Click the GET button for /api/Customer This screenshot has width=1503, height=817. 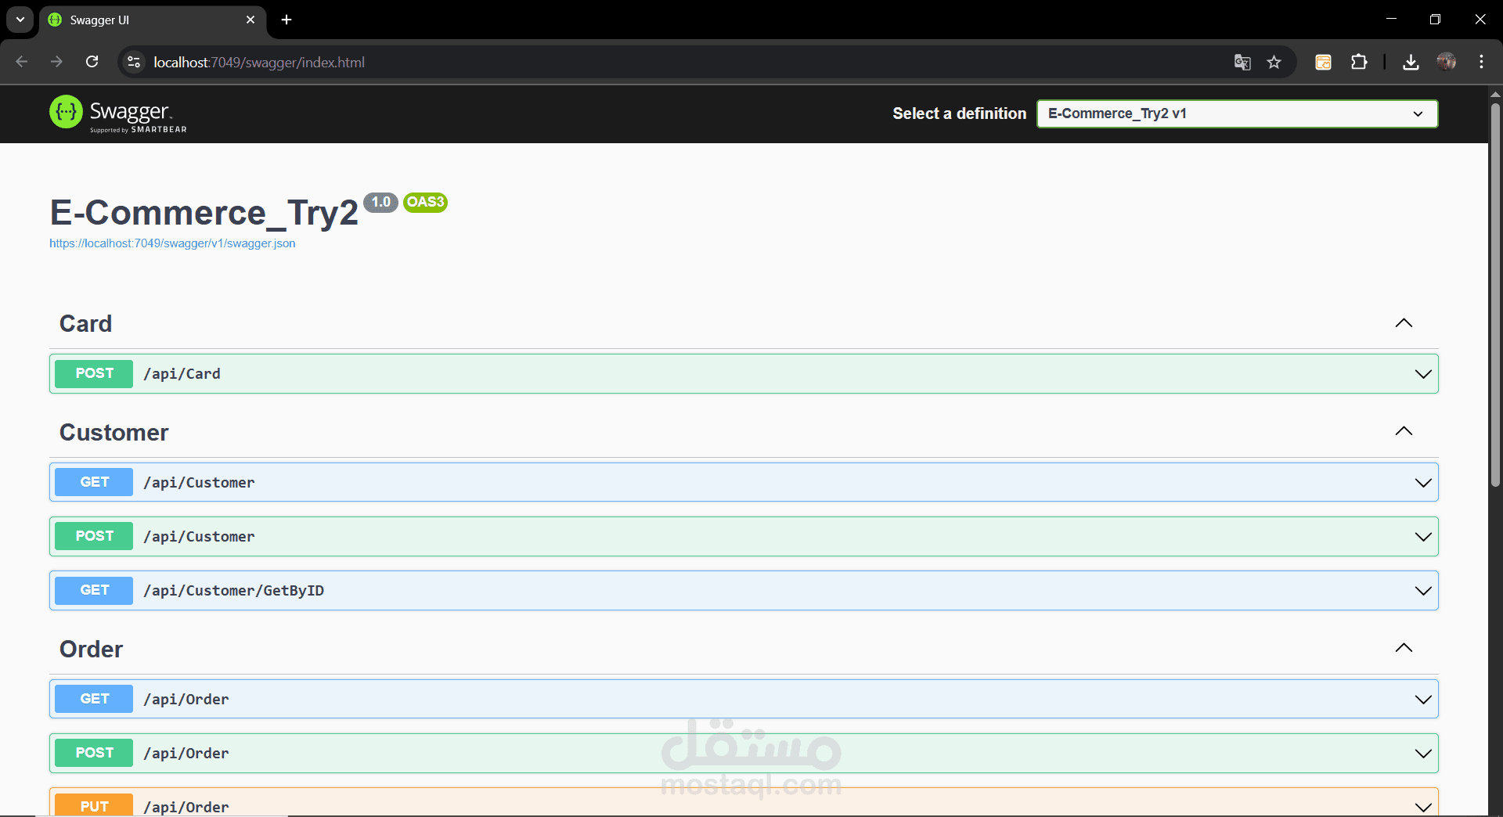pos(94,482)
